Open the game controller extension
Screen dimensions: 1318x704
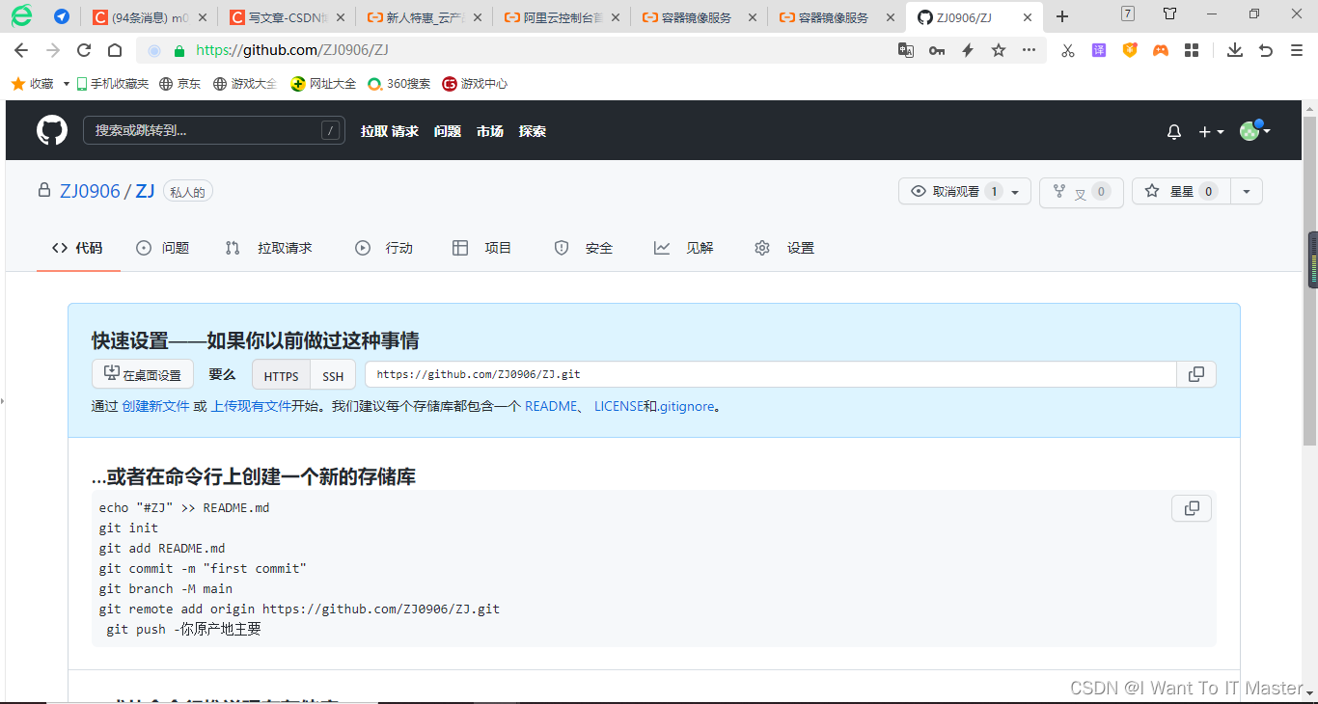(1161, 51)
